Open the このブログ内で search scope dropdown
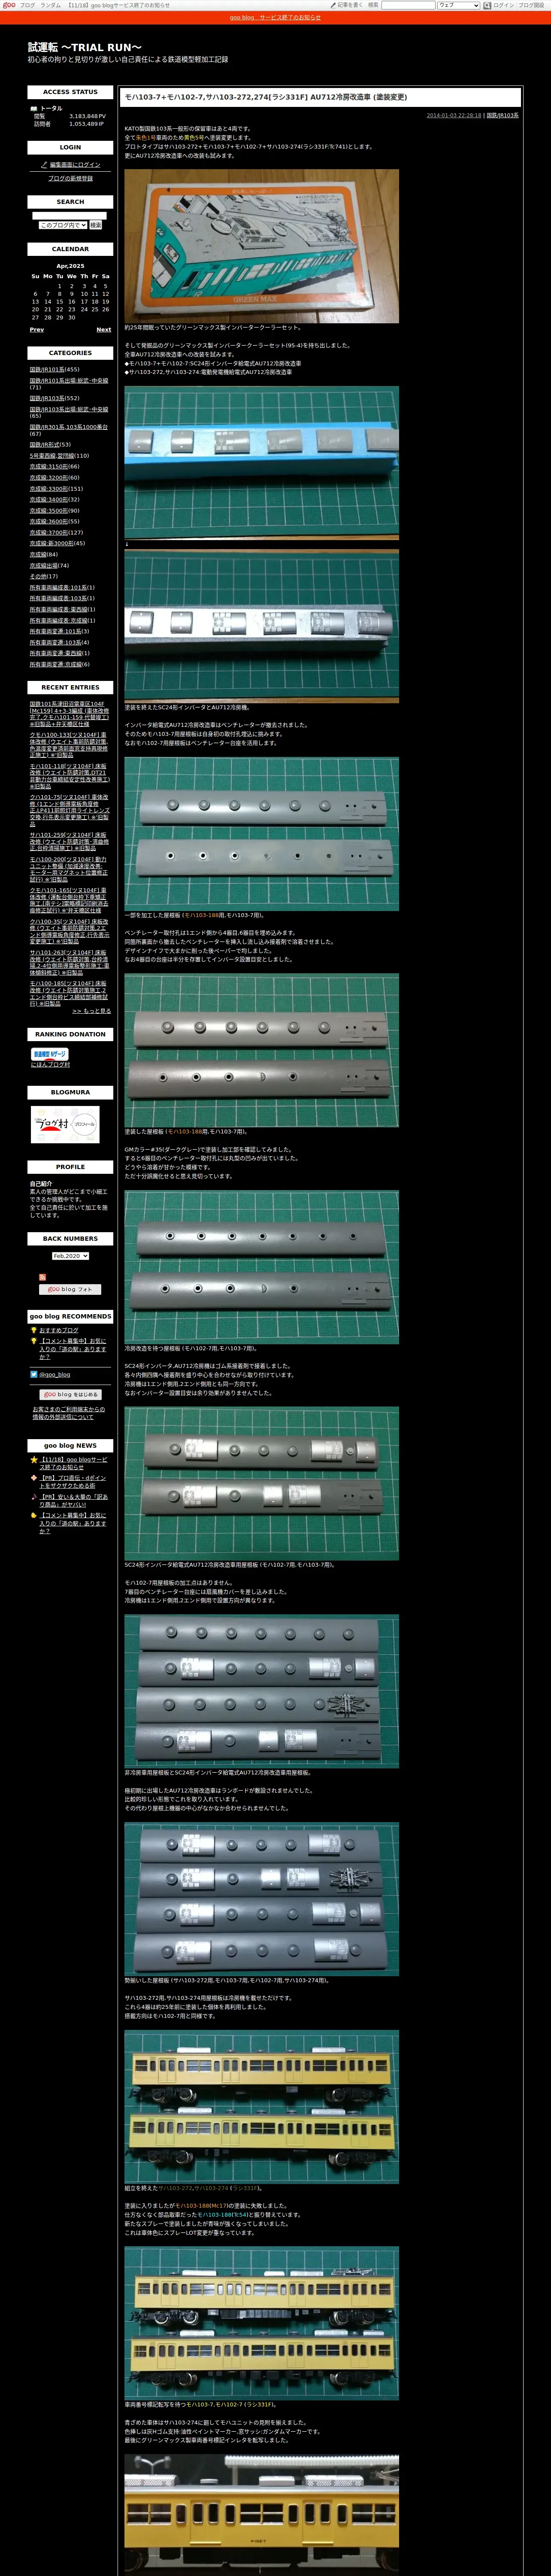 (x=63, y=225)
